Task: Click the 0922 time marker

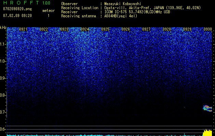Action: click(x=44, y=29)
